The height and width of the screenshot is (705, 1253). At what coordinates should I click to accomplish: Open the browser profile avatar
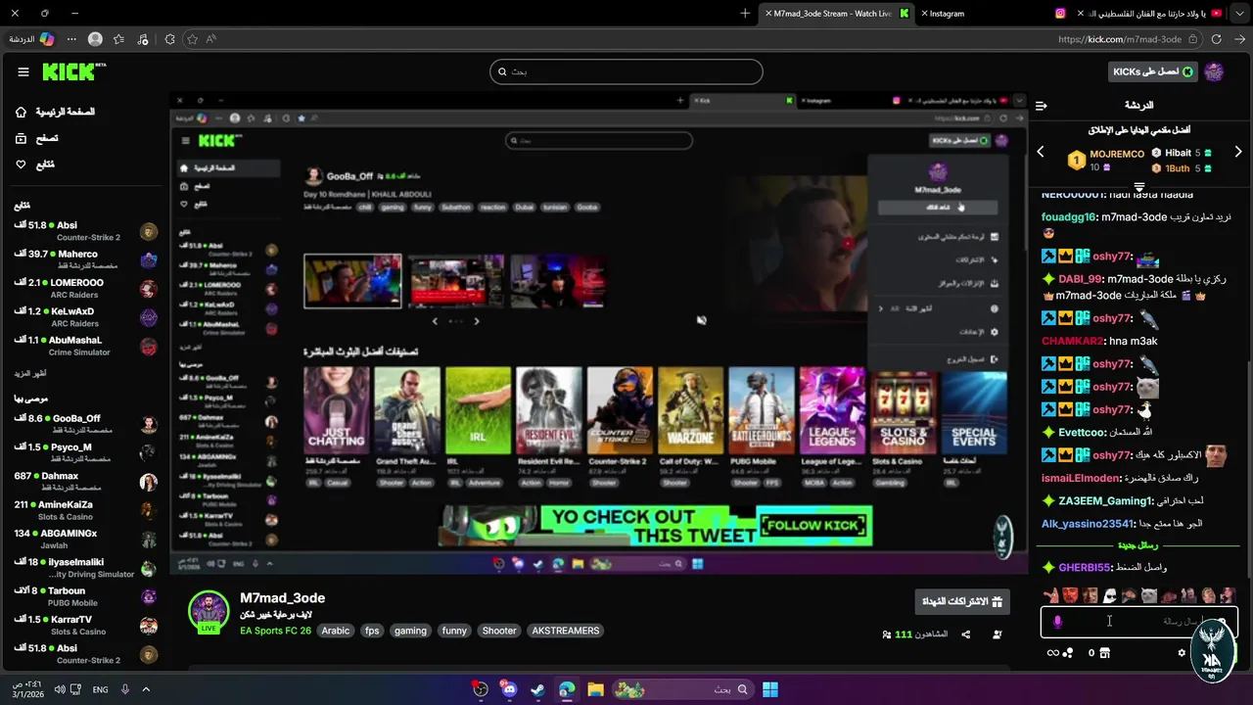click(x=95, y=39)
